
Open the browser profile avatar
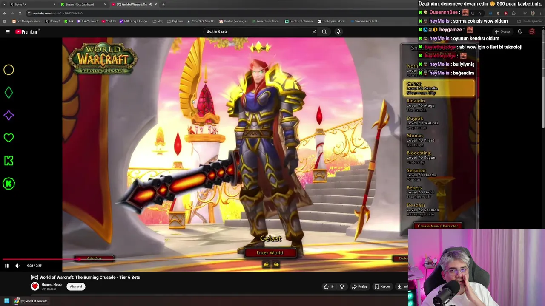point(533,13)
